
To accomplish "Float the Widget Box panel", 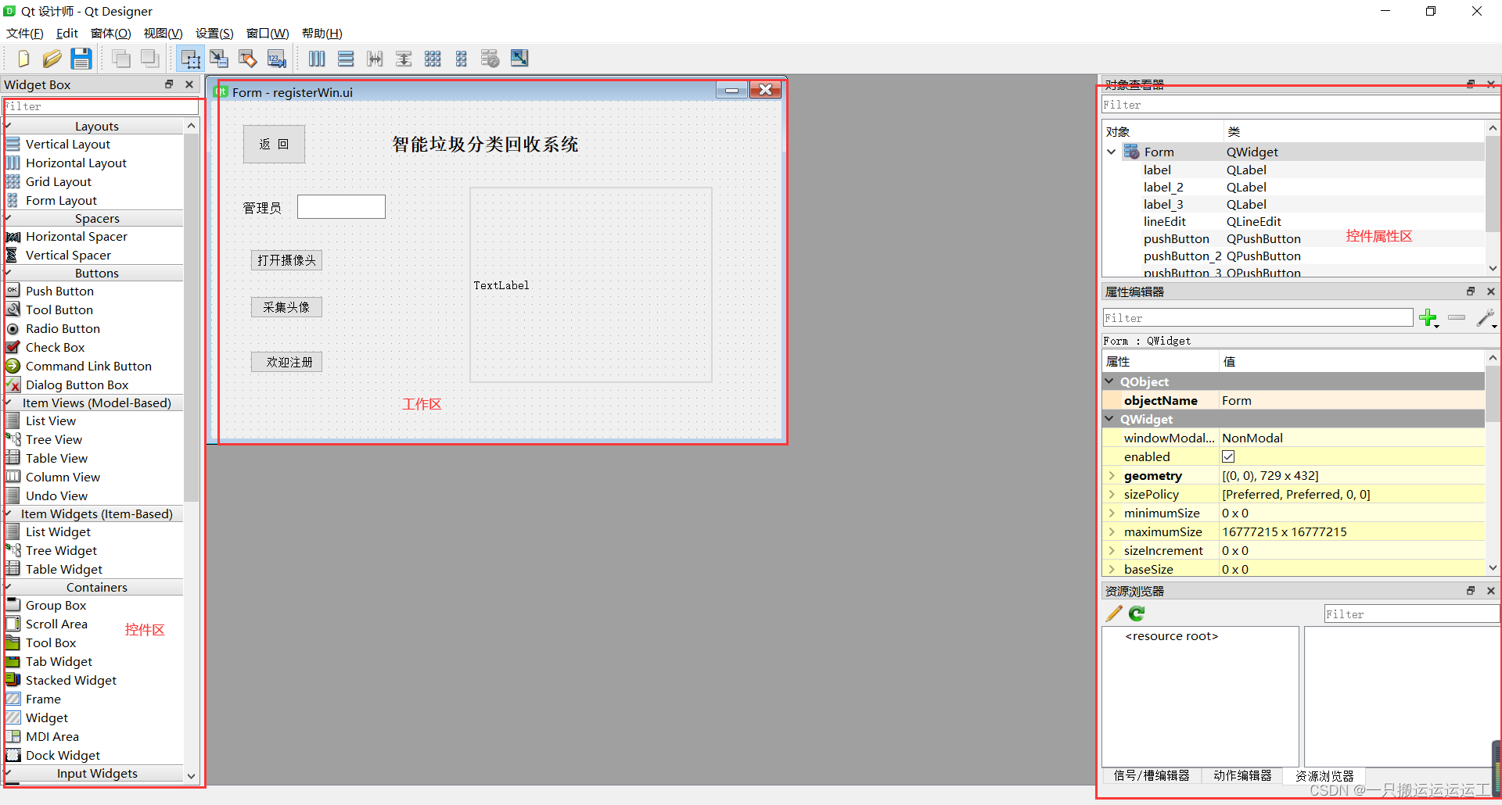I will (x=169, y=84).
